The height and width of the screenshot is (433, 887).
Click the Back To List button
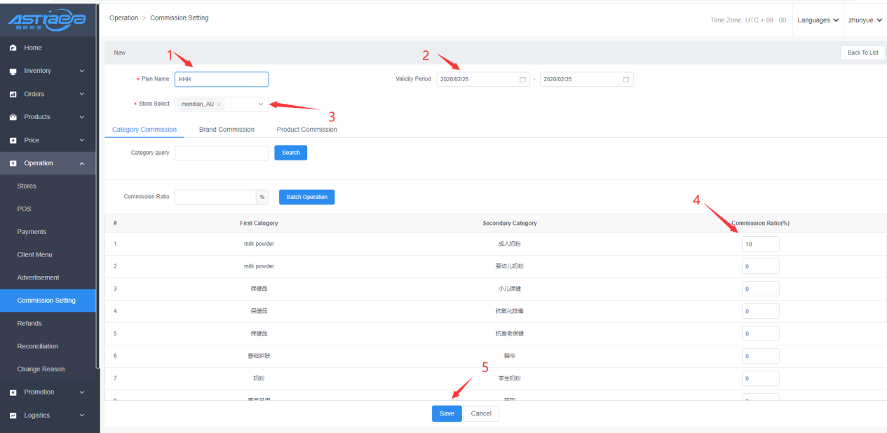(x=862, y=53)
